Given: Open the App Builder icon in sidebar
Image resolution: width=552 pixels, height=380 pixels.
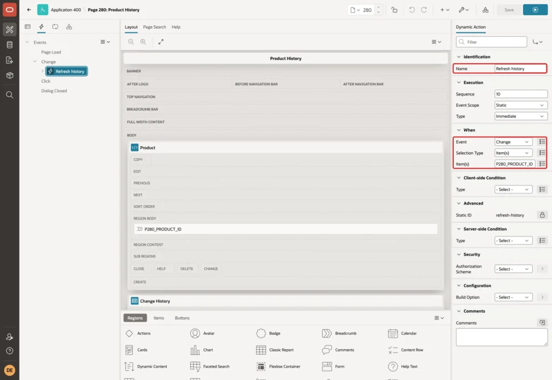Looking at the screenshot, I should [x=10, y=29].
